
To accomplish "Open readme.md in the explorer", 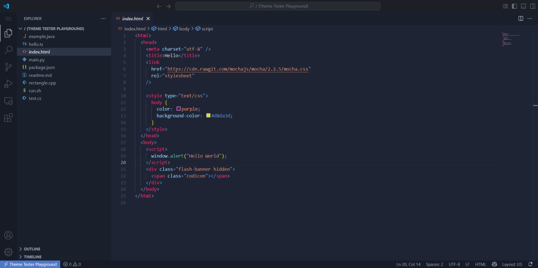I will click(x=64, y=75).
